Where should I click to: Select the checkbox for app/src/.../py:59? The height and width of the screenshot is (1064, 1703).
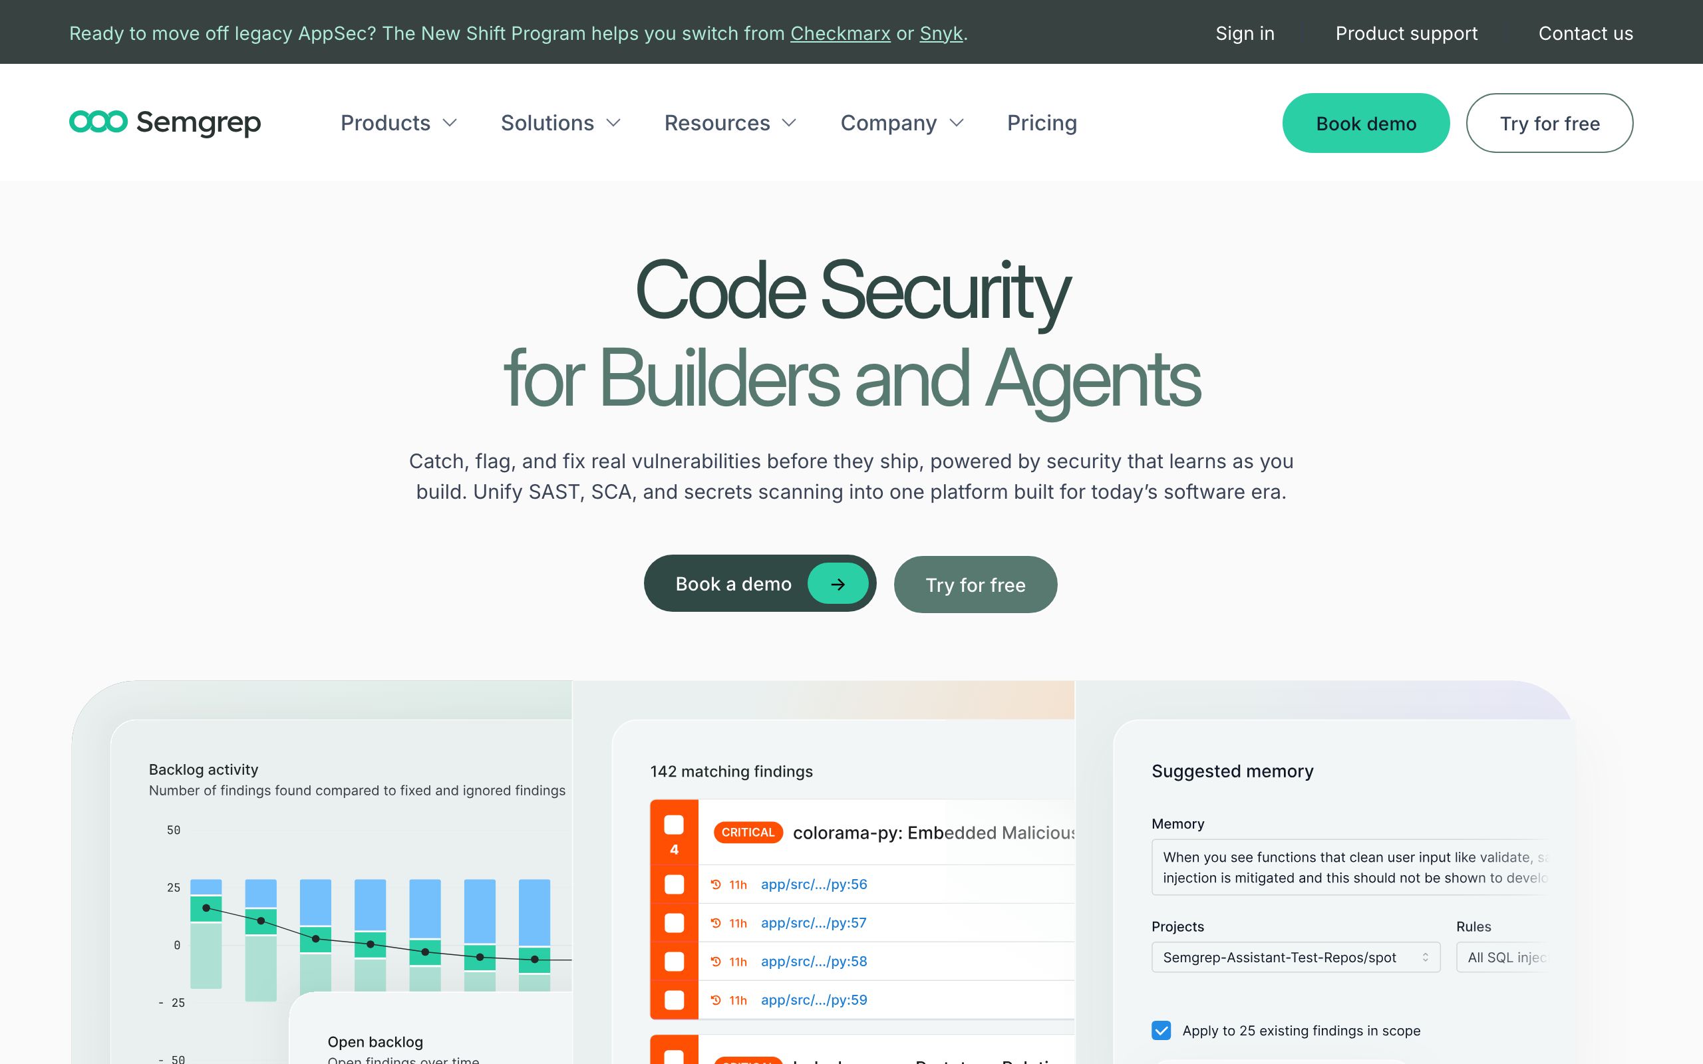674,1000
